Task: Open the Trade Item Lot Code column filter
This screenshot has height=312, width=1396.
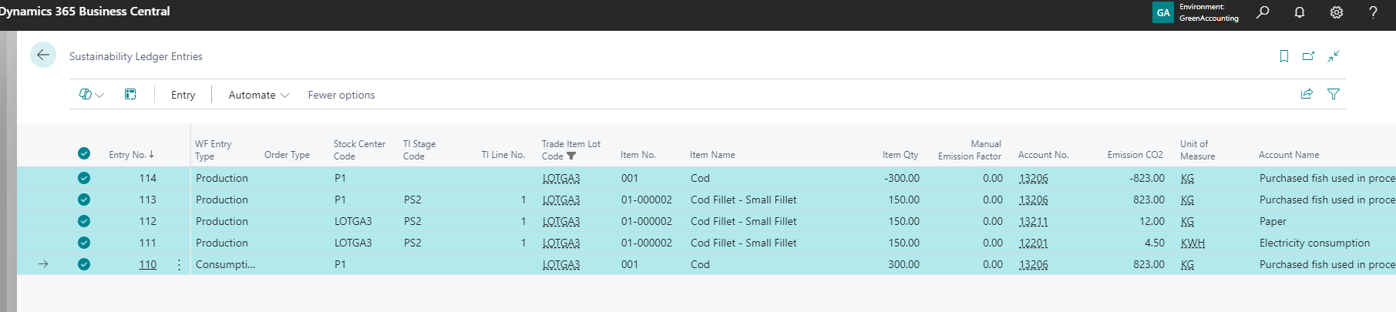Action: click(x=571, y=156)
